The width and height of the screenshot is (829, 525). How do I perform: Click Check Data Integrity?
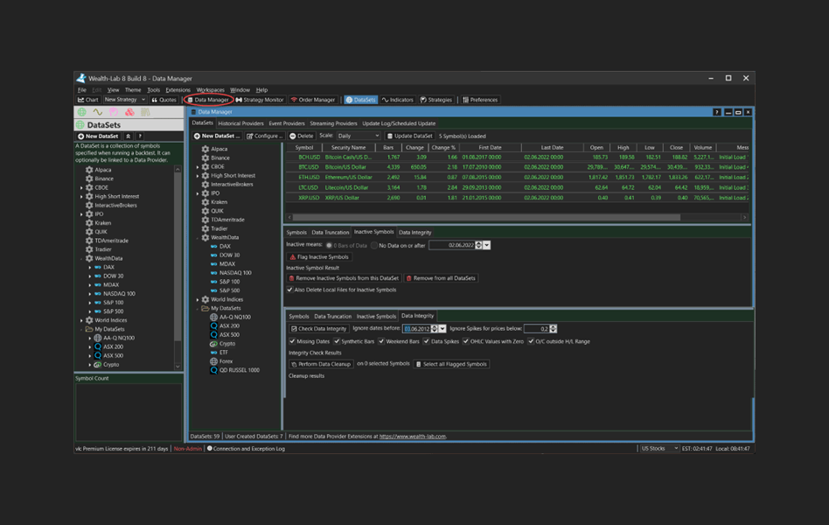(319, 329)
